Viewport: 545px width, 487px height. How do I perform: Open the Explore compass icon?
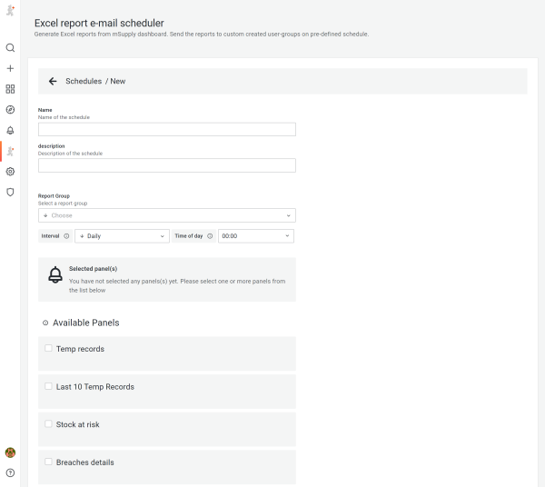(10, 109)
